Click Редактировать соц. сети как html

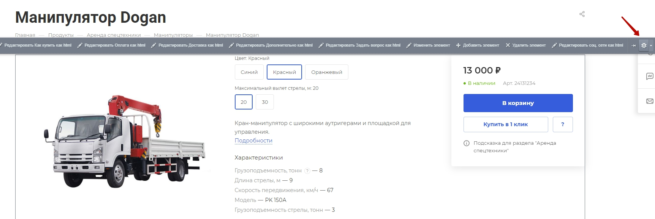click(587, 45)
